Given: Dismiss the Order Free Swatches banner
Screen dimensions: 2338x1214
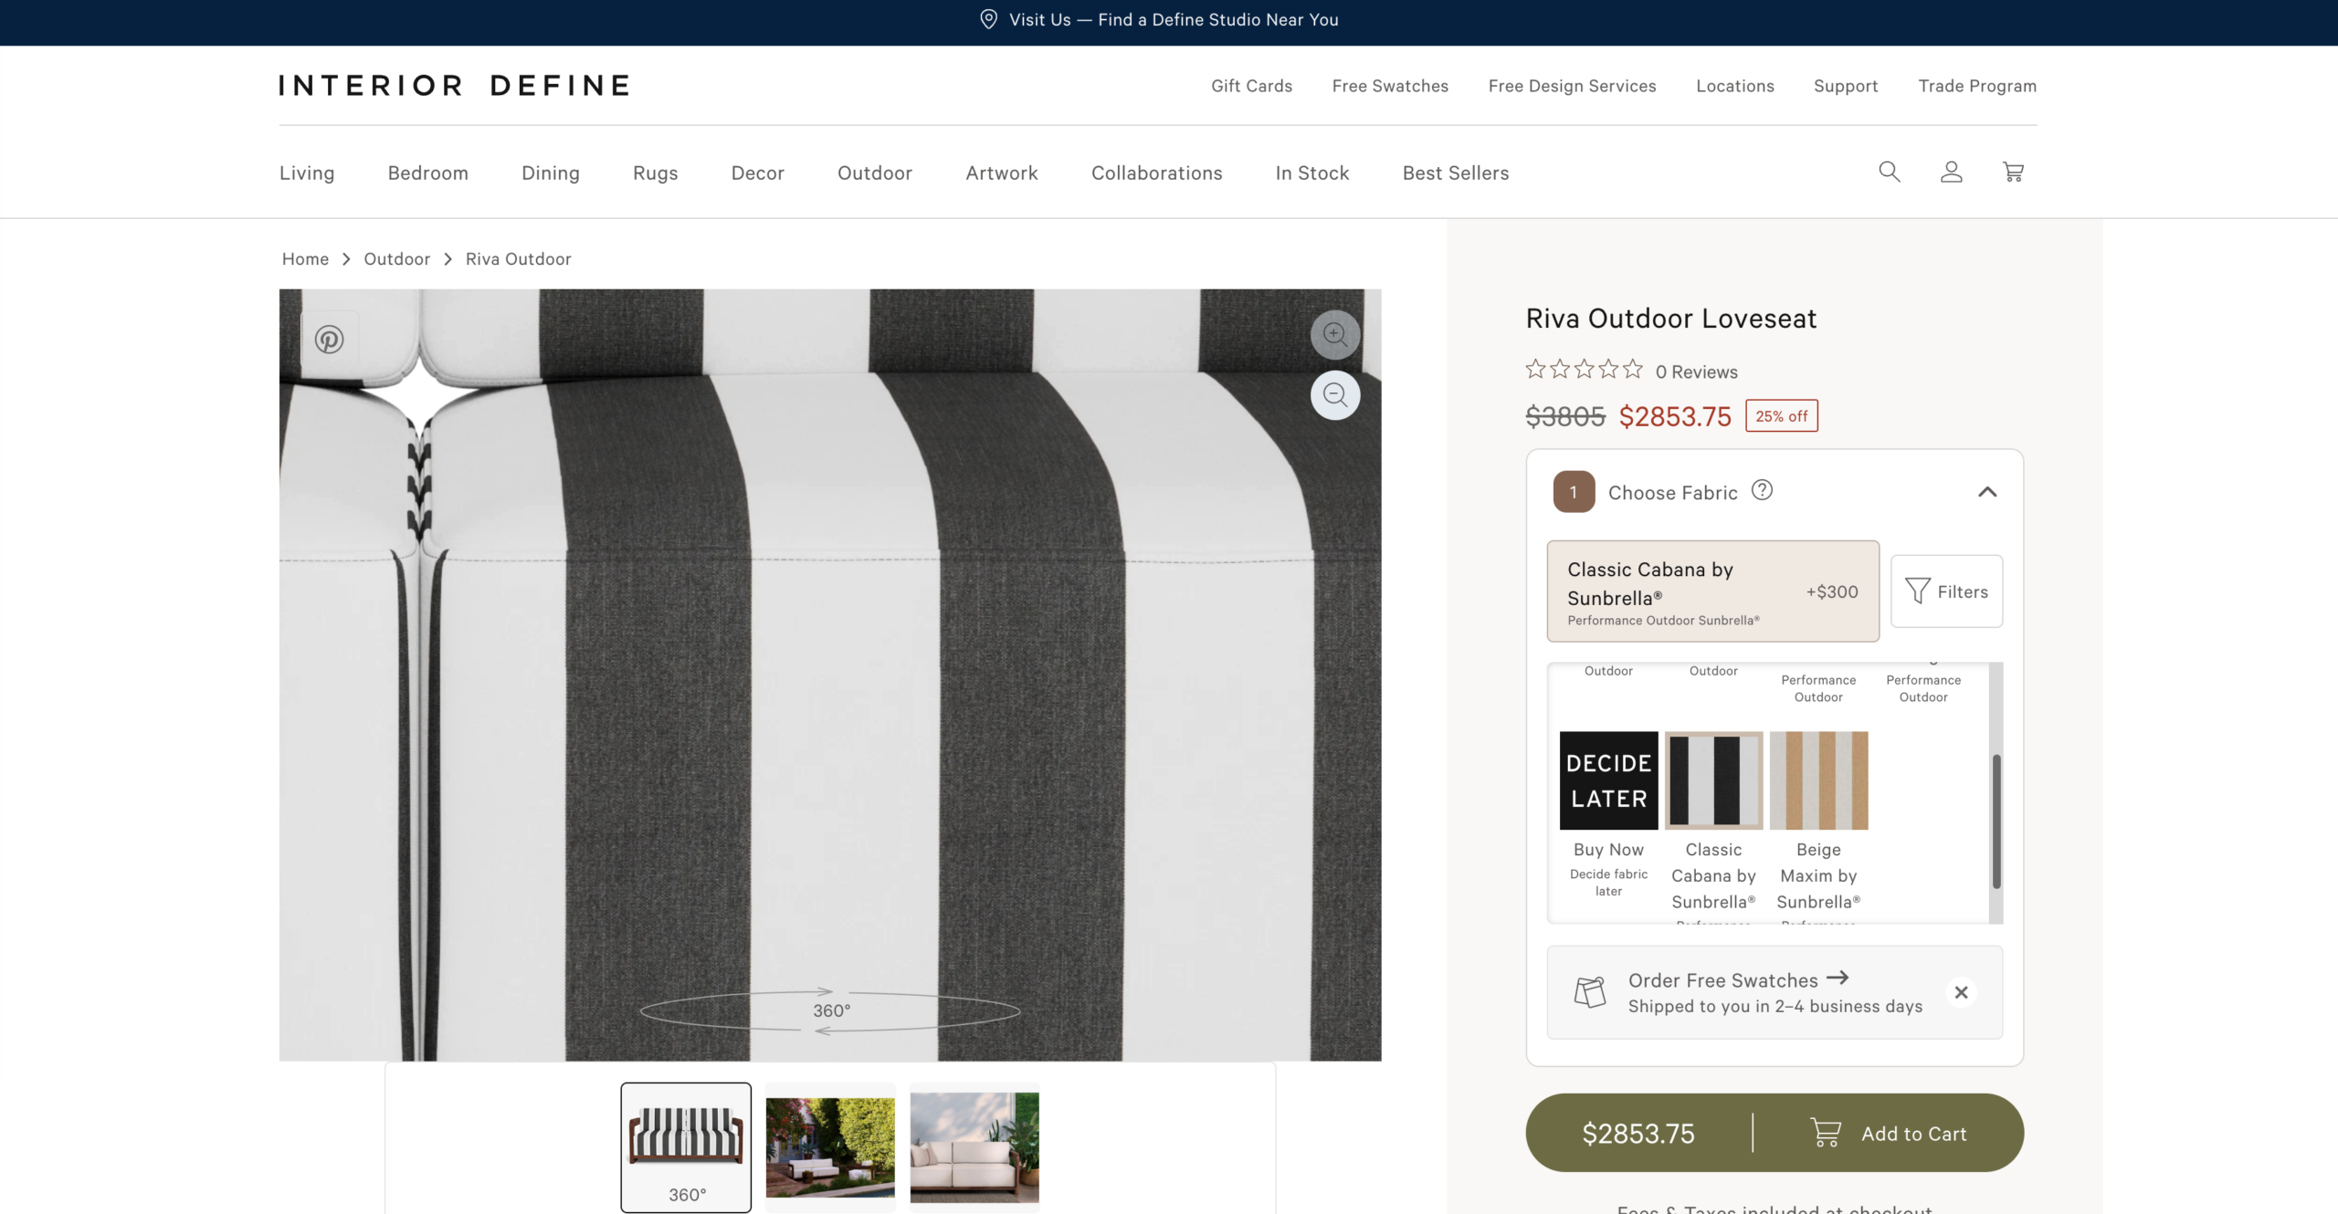Looking at the screenshot, I should [1961, 992].
